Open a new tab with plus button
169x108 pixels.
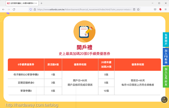click(x=41, y=3)
